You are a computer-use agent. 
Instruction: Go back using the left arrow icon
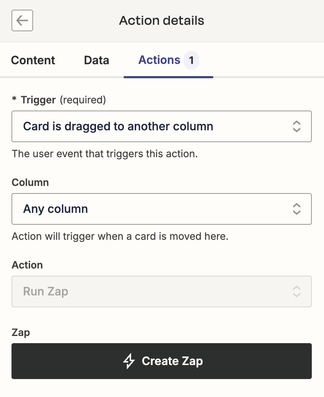click(x=22, y=20)
